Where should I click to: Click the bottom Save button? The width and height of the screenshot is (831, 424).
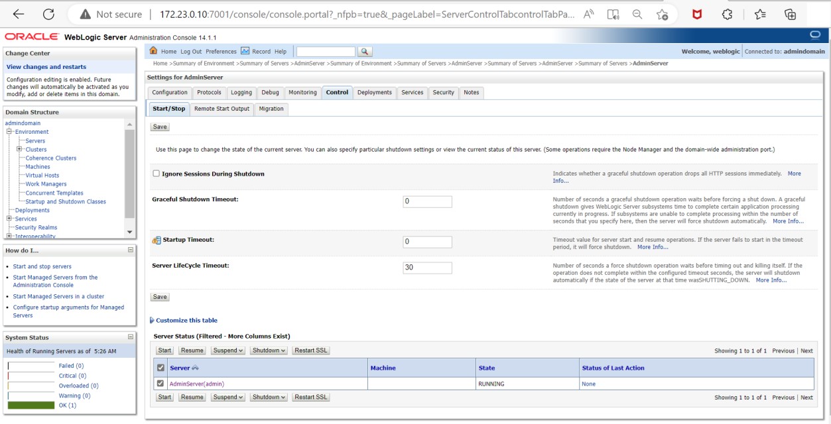click(x=160, y=297)
